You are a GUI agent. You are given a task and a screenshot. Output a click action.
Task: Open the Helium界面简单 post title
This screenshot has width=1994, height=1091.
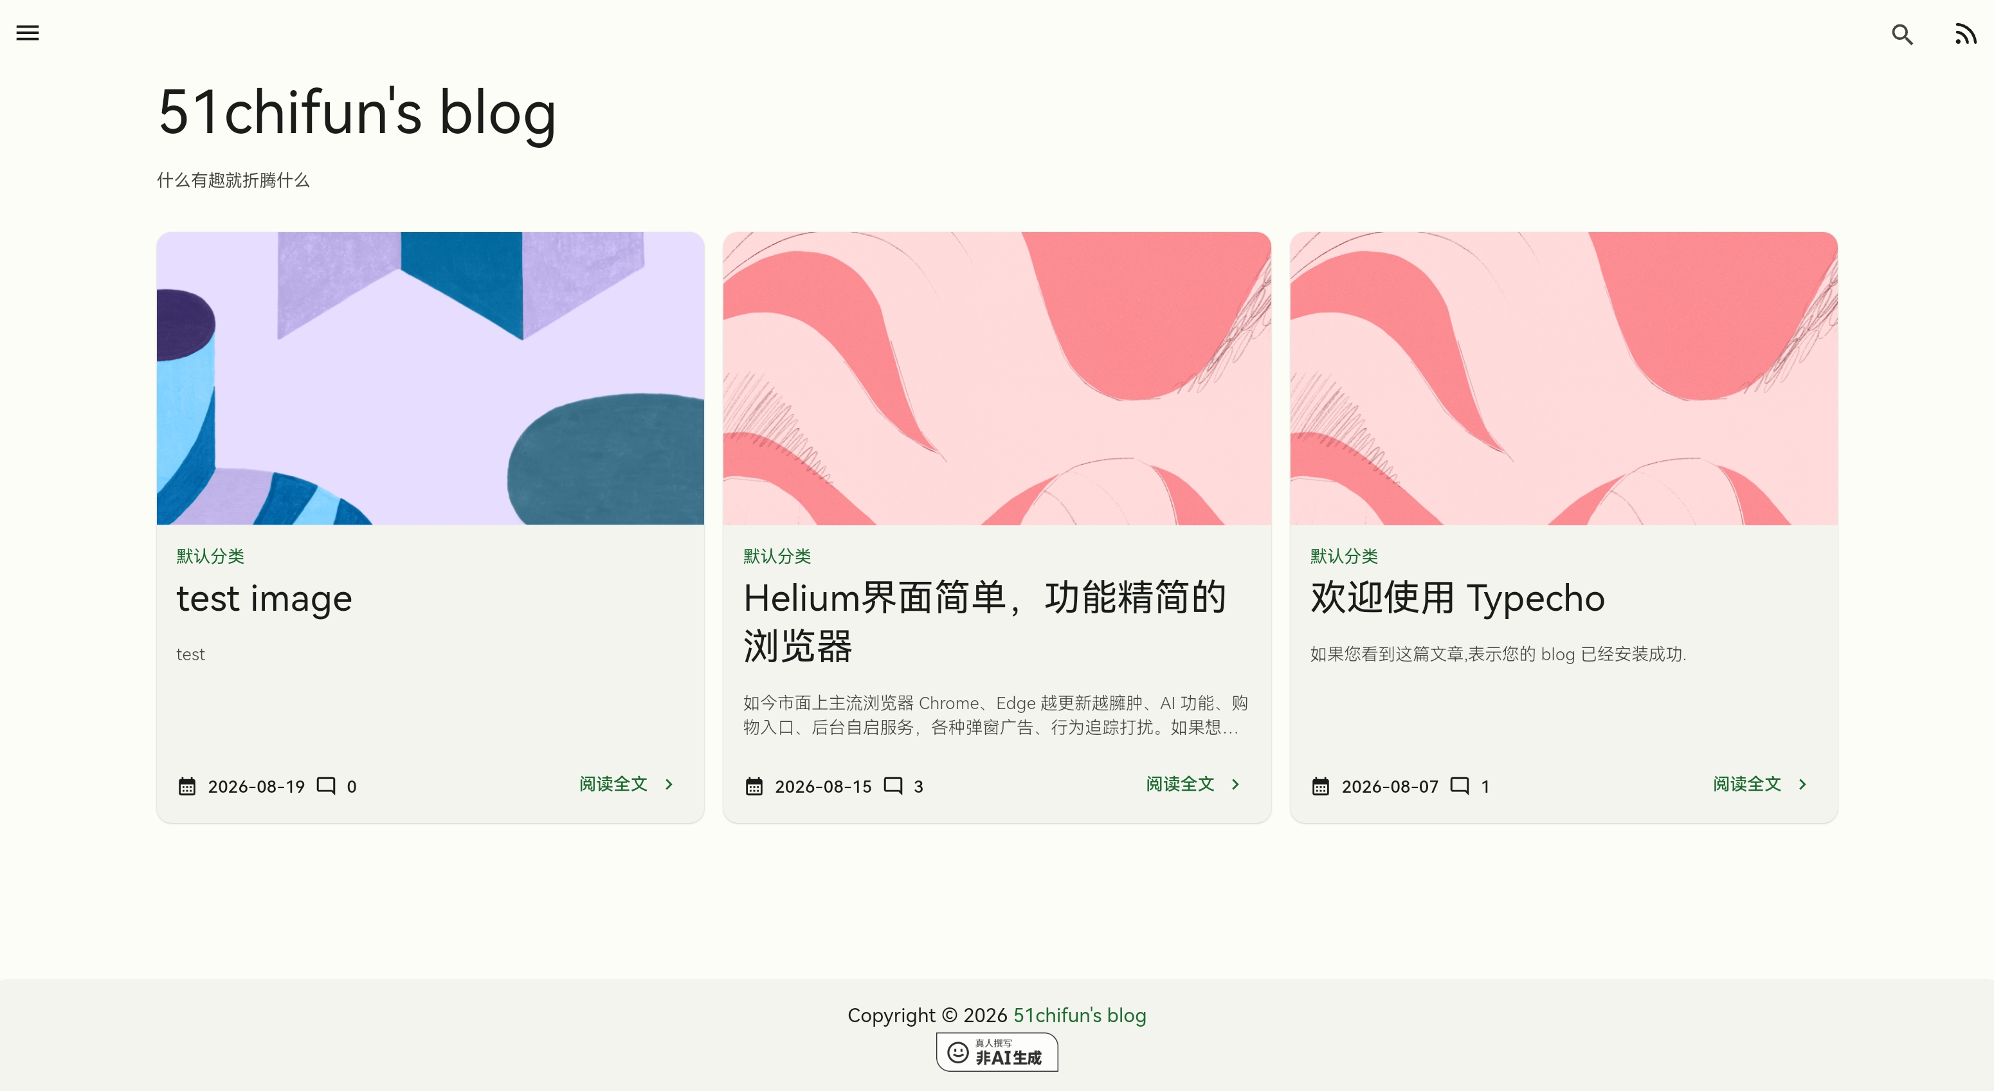(984, 622)
